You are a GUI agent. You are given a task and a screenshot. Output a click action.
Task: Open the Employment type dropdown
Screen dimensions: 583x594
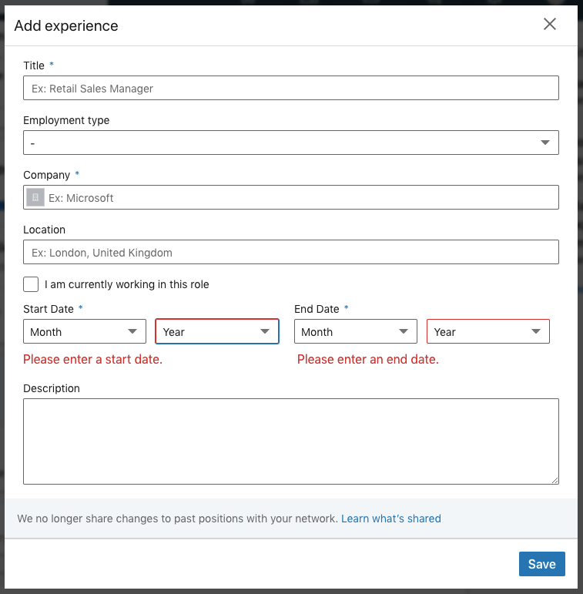coord(290,143)
